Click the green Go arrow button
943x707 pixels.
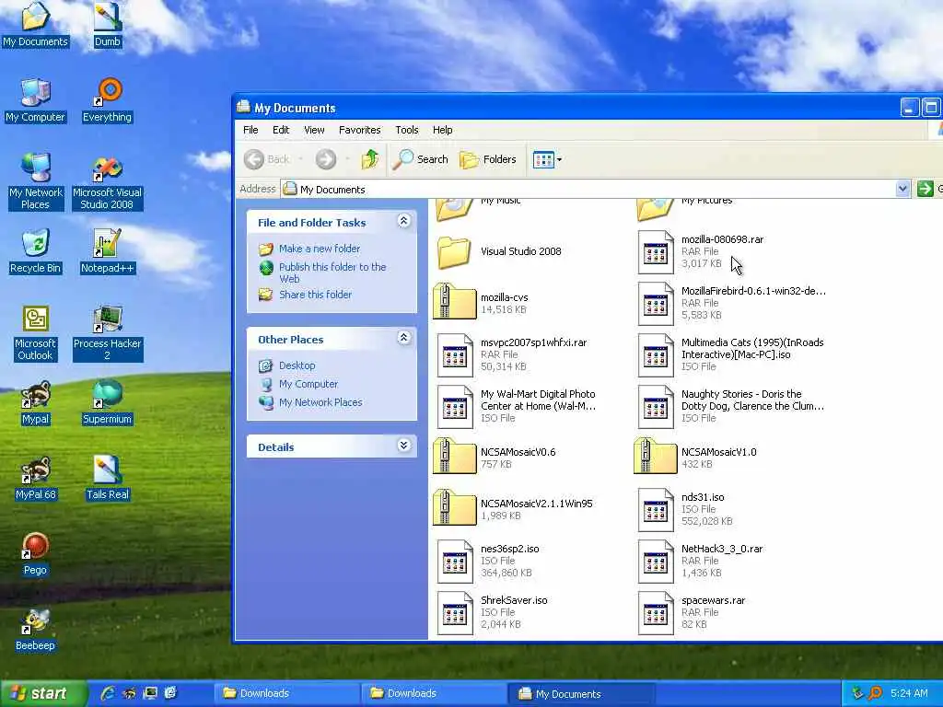click(x=925, y=189)
